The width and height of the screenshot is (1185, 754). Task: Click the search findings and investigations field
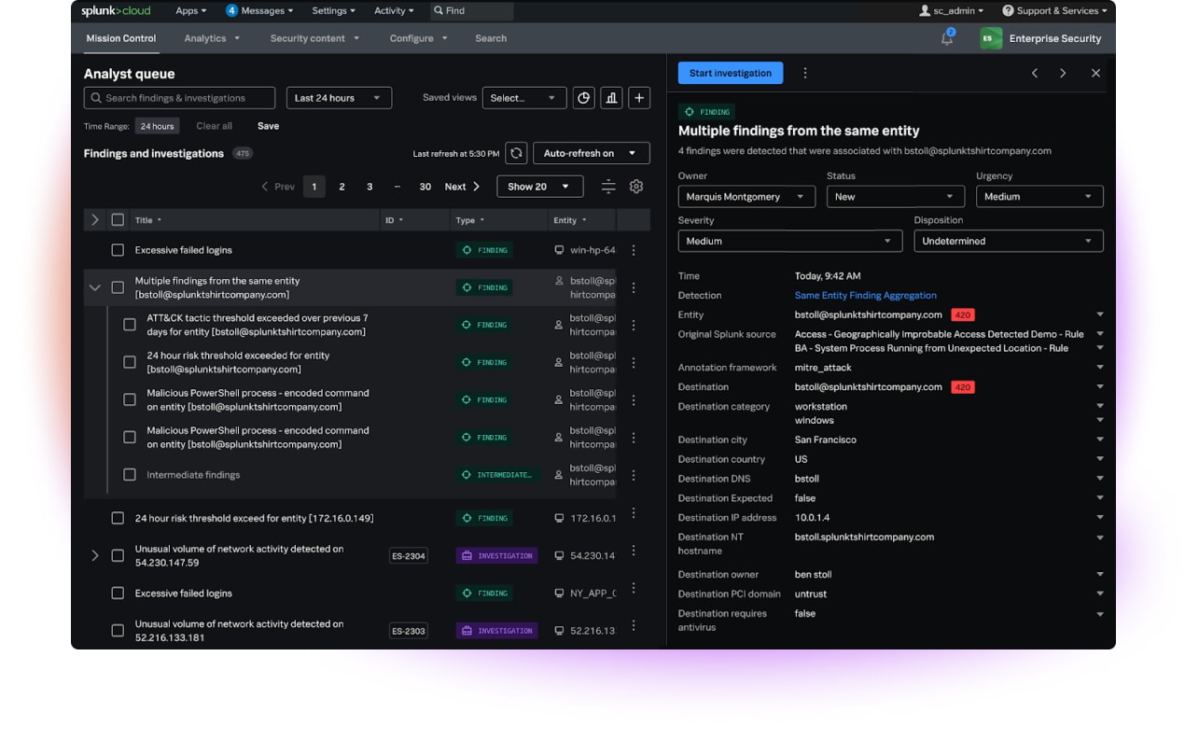tap(179, 97)
